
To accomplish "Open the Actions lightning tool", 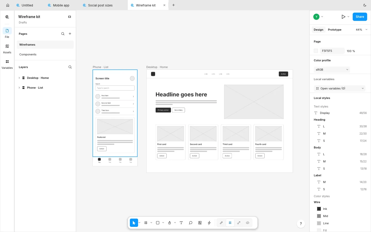I will (x=209, y=223).
